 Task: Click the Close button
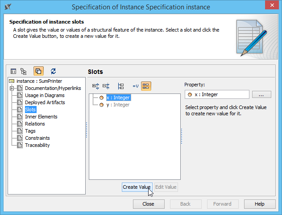pos(148,204)
